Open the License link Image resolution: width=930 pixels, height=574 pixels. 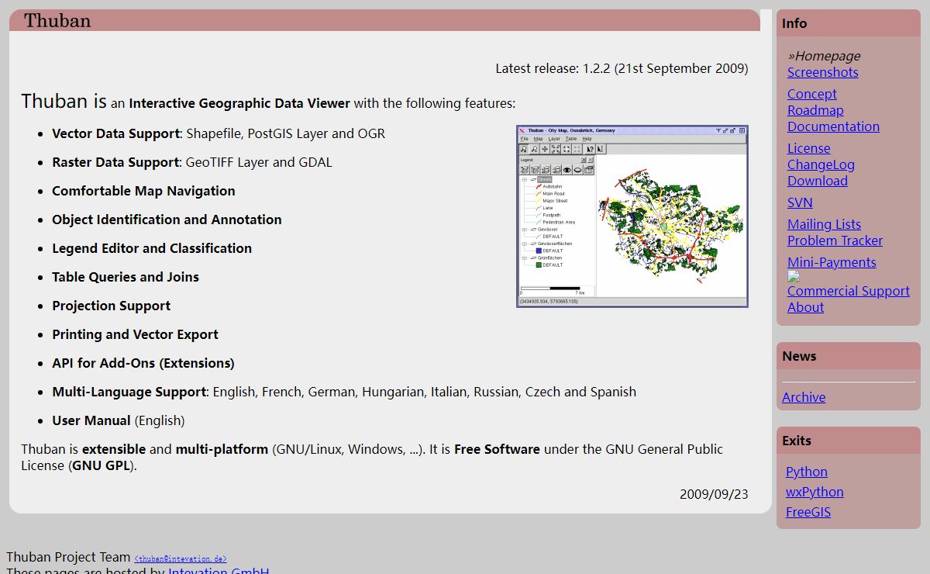tap(808, 148)
